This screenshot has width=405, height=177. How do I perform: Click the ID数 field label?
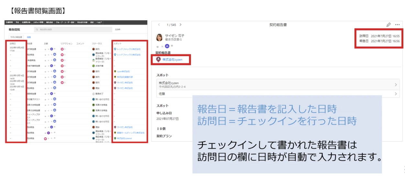(x=161, y=129)
